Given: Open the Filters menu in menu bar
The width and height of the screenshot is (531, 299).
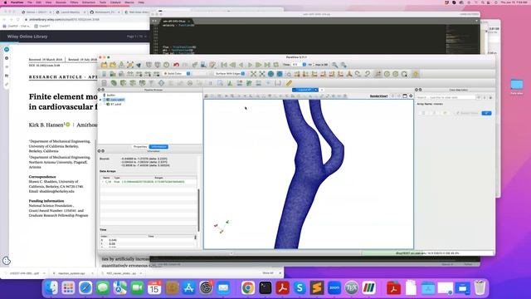Looking at the screenshot, I should click(x=74, y=2).
